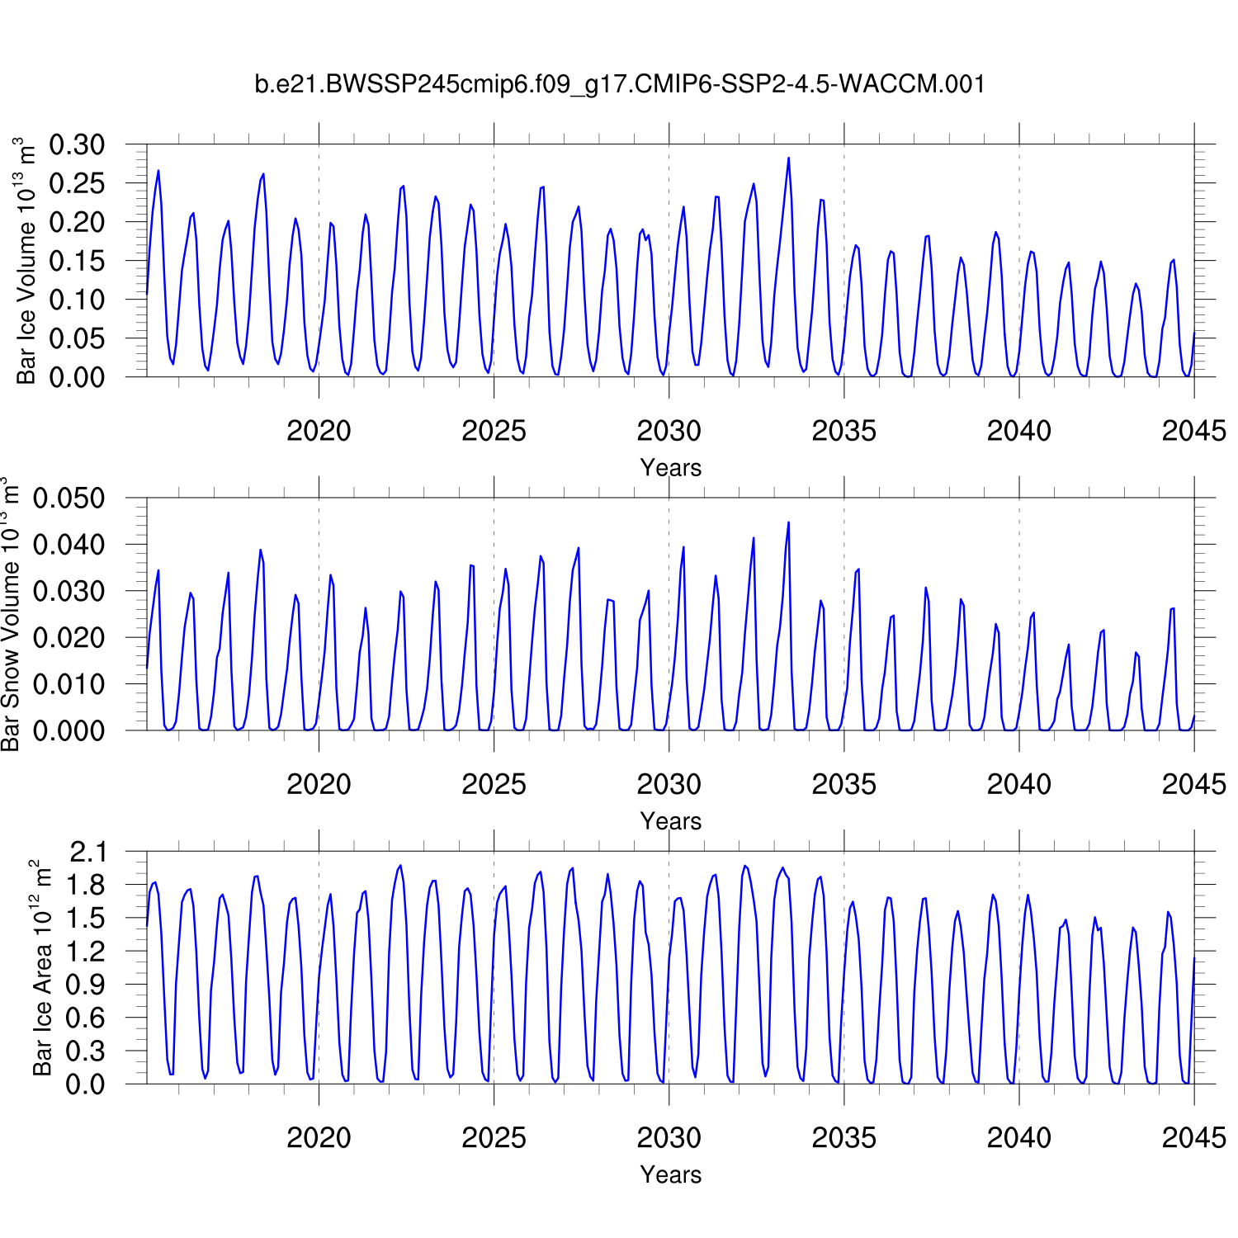Click the plot title at the top
The image size is (1238, 1238).
point(619,84)
